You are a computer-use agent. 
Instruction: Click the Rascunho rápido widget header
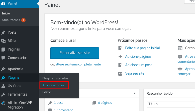point(169,94)
